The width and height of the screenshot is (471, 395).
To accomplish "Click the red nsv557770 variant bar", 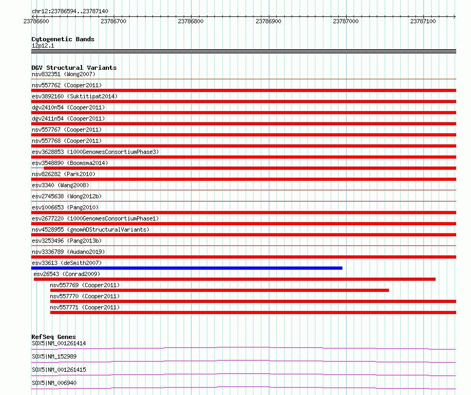I will coord(253,301).
